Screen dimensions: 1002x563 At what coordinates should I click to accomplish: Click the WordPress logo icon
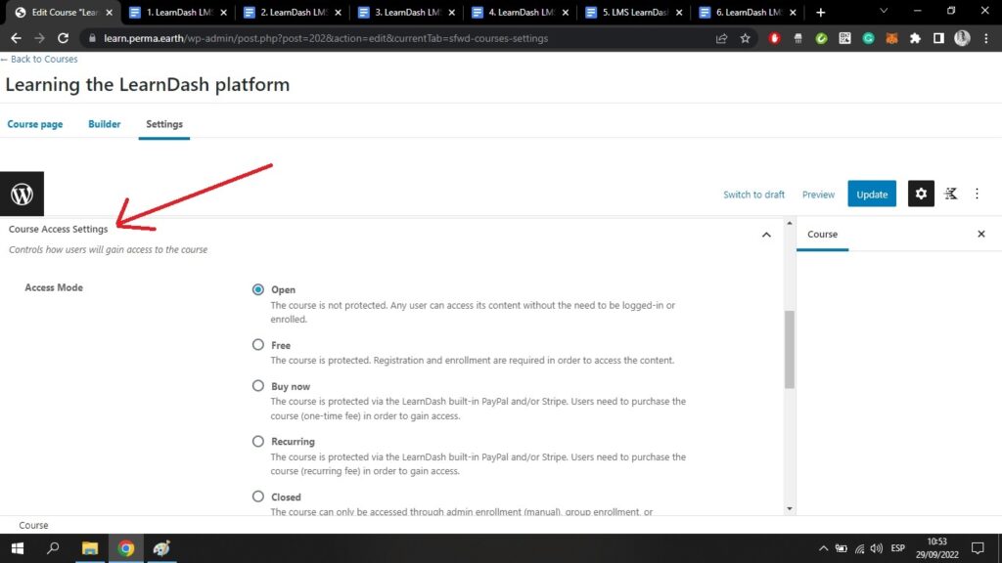(x=22, y=194)
